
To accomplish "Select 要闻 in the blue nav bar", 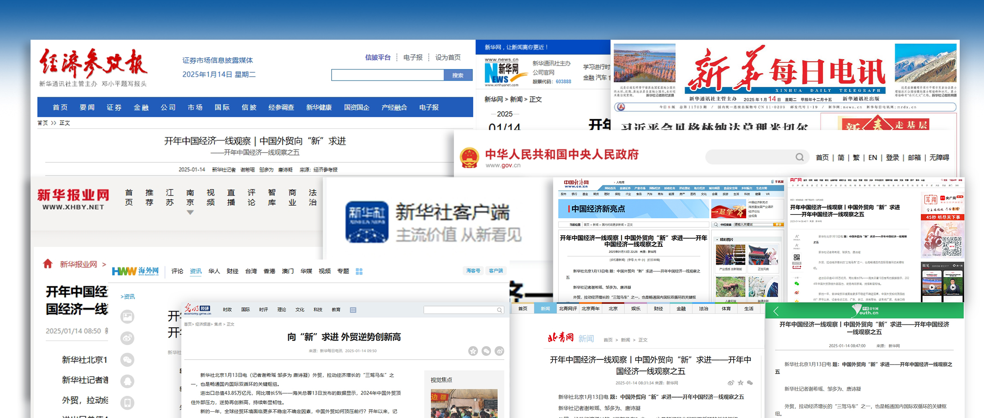I will pyautogui.click(x=87, y=107).
